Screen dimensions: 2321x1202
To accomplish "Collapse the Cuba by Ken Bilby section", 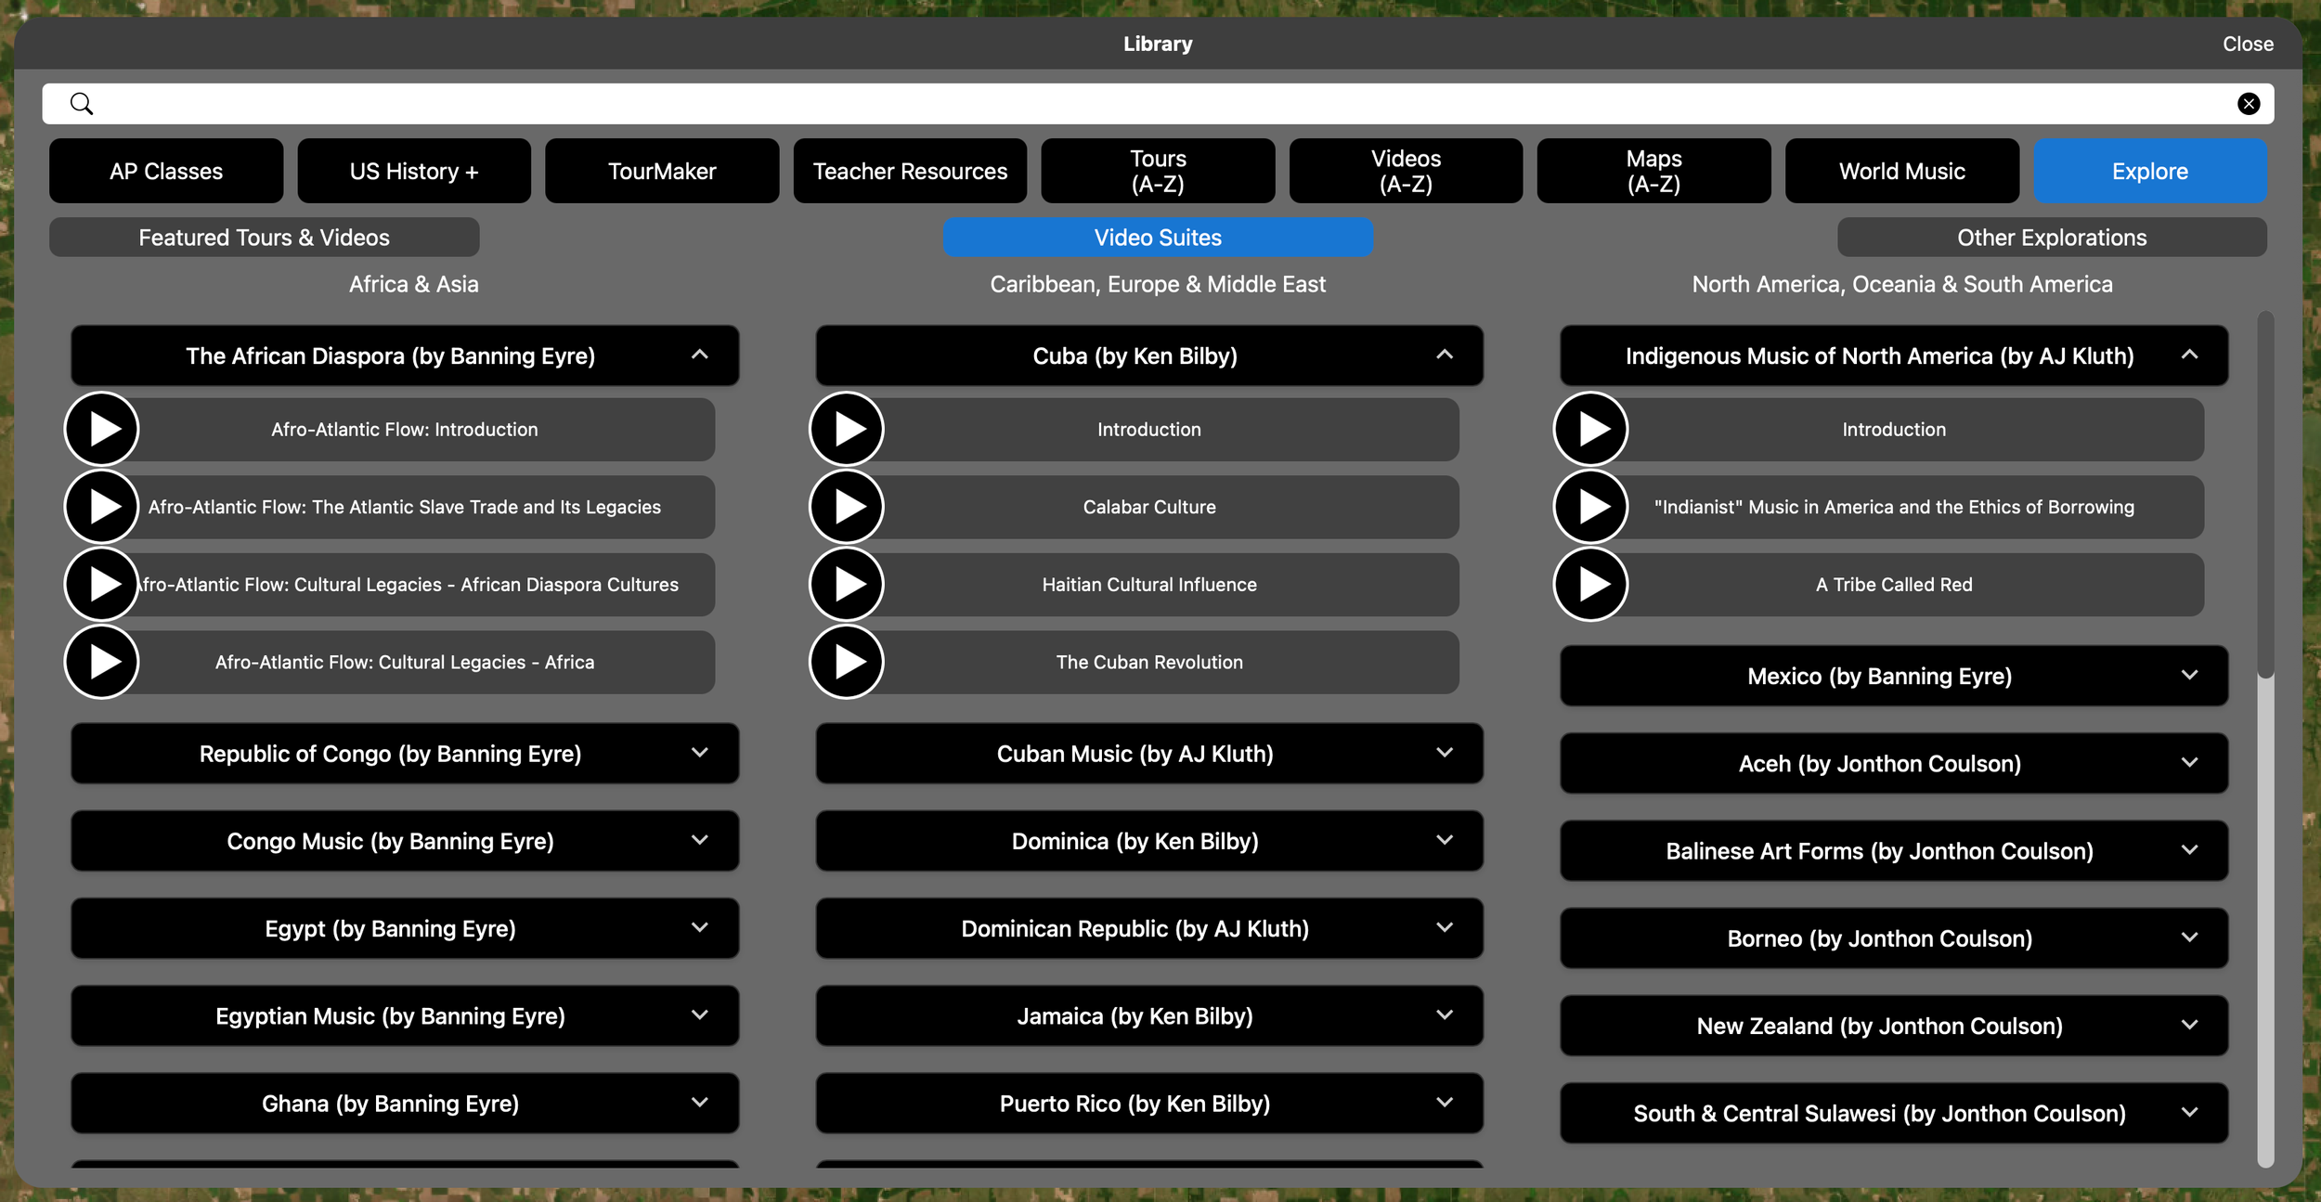I will click(1445, 355).
